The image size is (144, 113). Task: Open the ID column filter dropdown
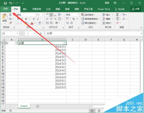click(16, 43)
